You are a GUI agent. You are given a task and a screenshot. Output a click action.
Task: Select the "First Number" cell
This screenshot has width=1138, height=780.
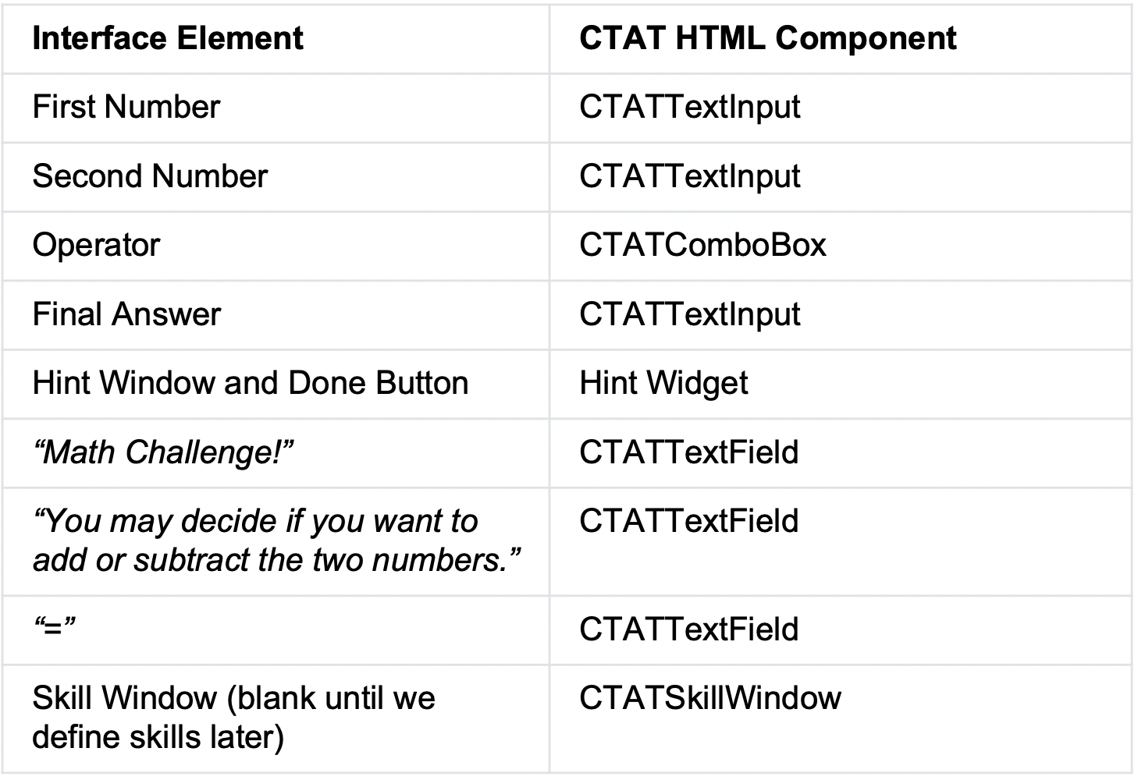[x=126, y=107]
